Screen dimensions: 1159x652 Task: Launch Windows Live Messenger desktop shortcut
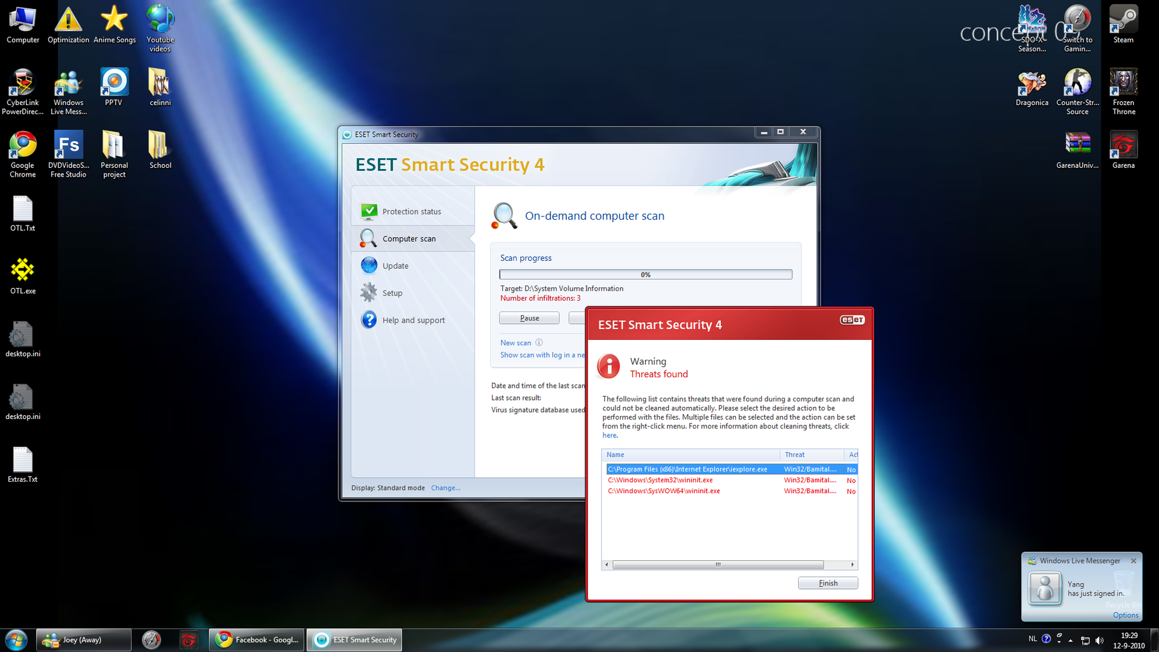click(x=68, y=92)
